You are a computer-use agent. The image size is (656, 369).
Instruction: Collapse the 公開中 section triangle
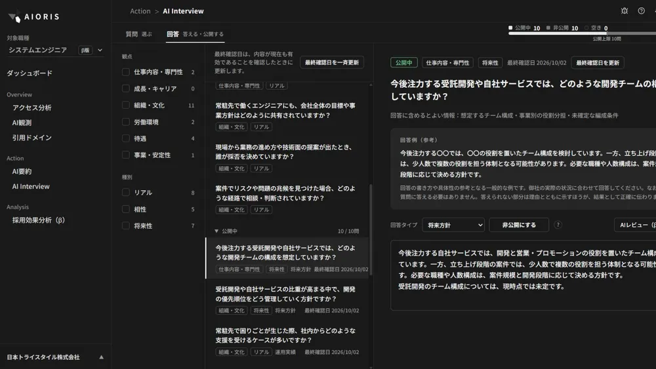click(x=216, y=231)
